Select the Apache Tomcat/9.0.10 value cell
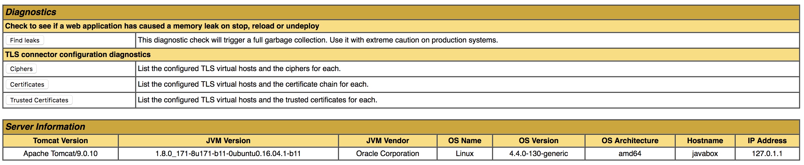 point(61,154)
